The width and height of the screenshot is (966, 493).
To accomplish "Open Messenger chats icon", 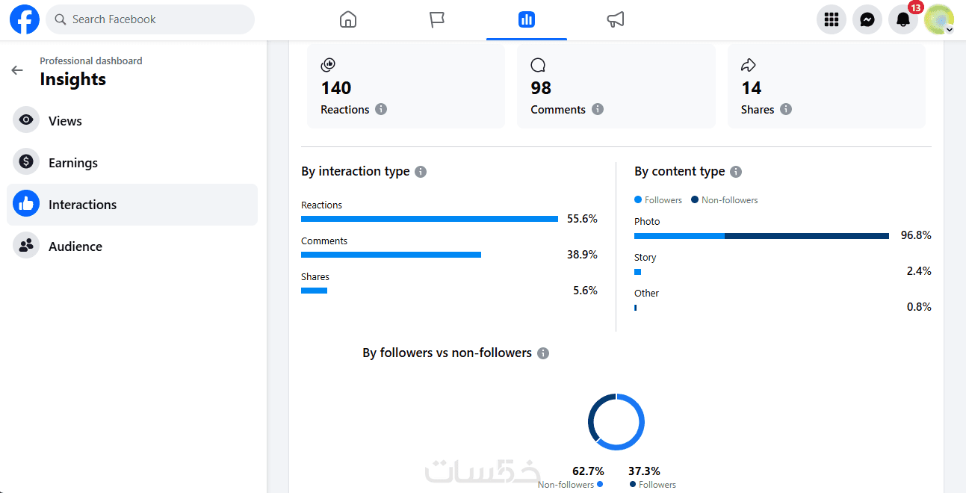I will tap(867, 19).
